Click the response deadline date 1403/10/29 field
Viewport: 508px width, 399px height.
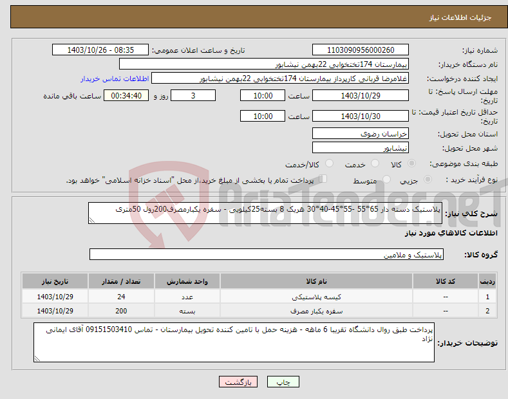pyautogui.click(x=361, y=95)
